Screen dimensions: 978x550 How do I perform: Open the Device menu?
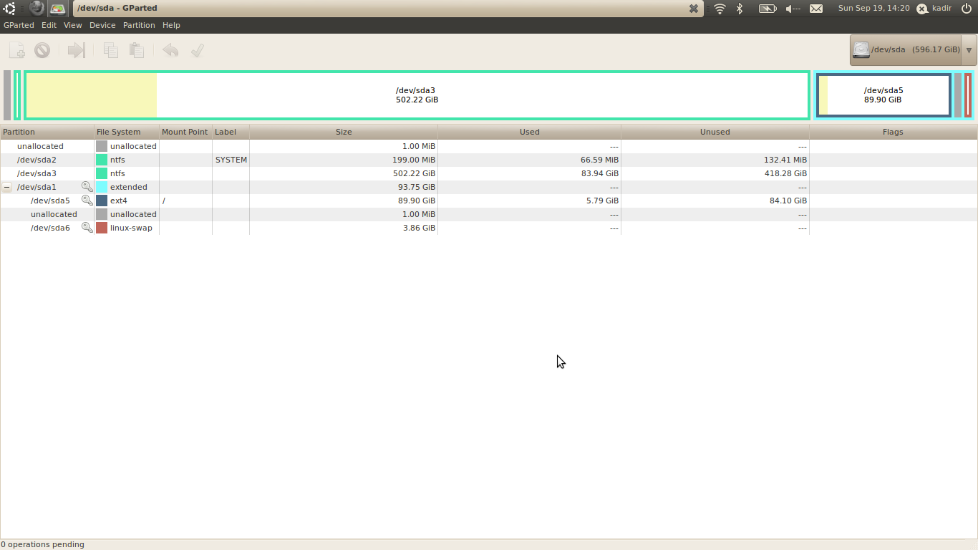pyautogui.click(x=102, y=25)
